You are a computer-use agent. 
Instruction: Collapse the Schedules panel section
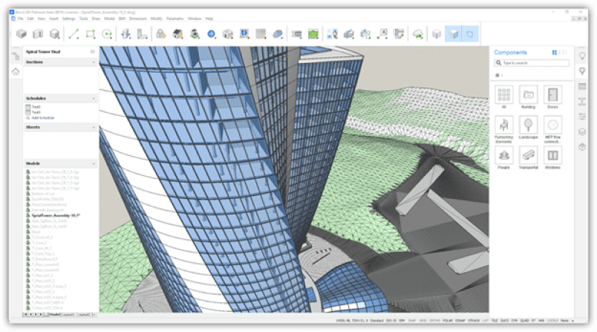pos(94,98)
